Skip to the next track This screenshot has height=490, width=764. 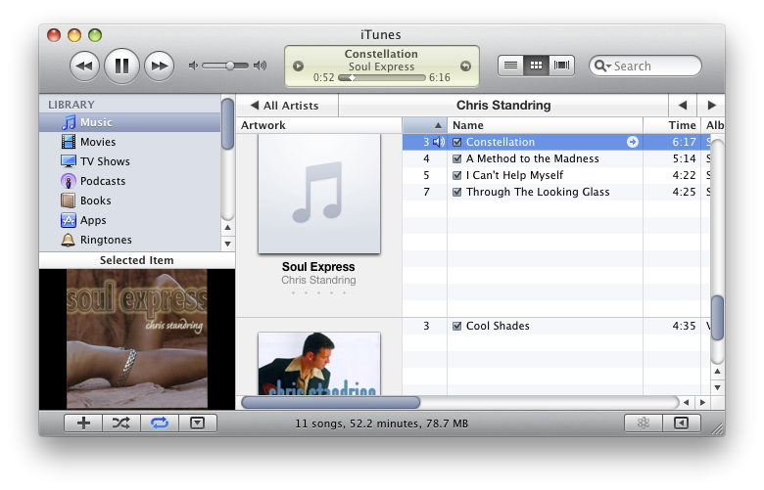(x=160, y=66)
